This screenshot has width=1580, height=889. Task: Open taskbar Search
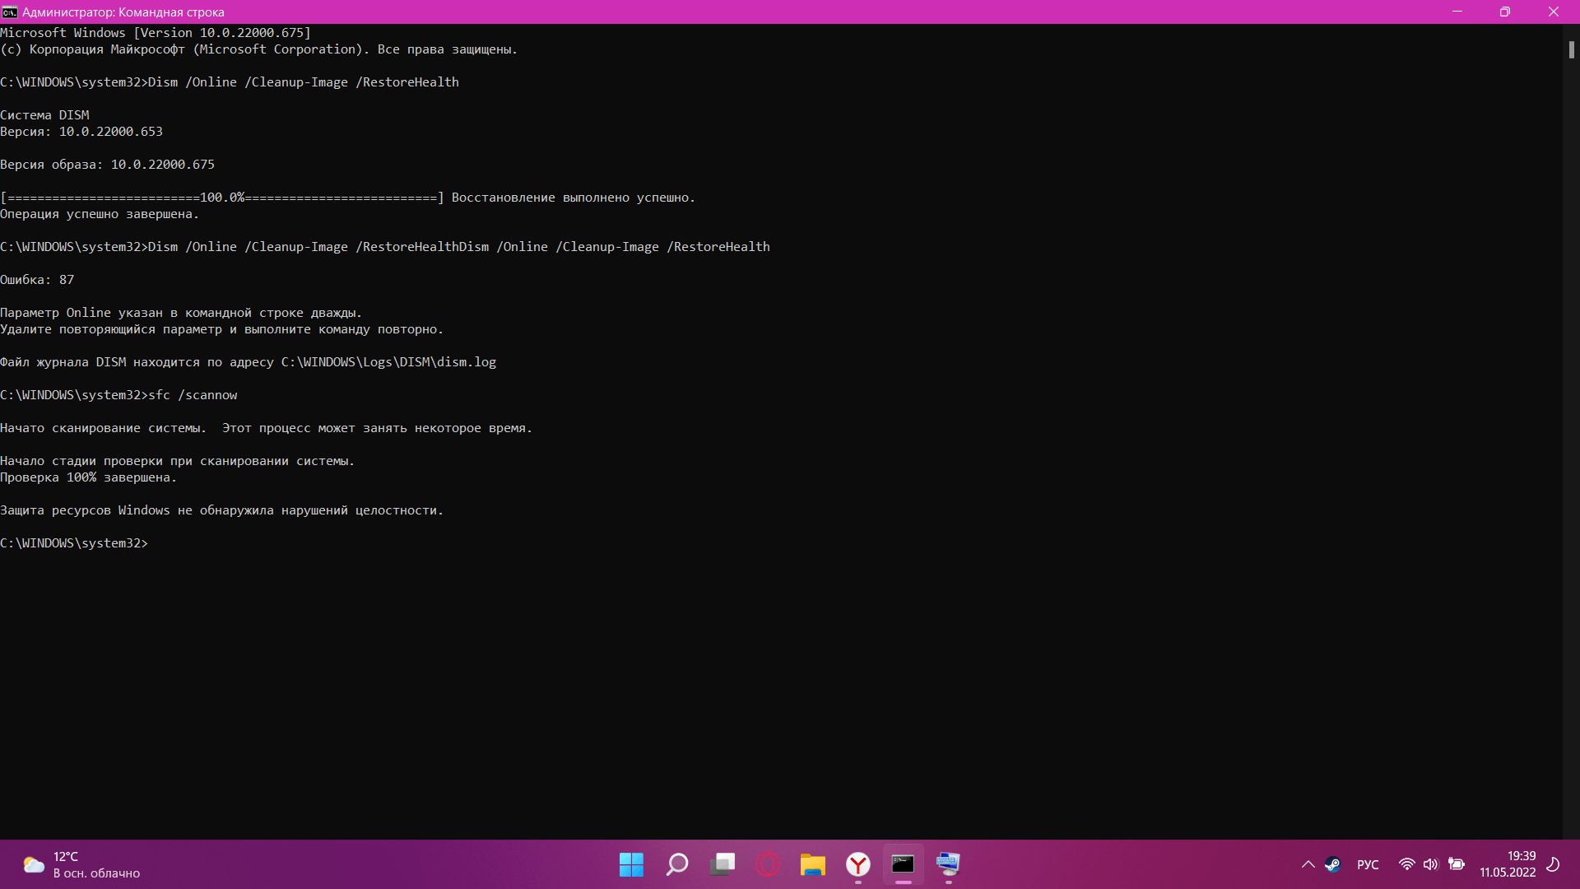click(x=676, y=864)
